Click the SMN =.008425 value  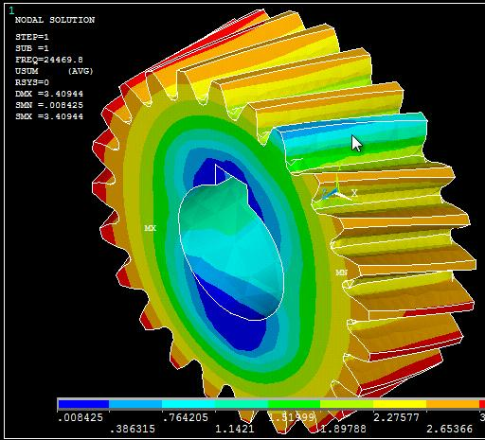click(x=49, y=105)
